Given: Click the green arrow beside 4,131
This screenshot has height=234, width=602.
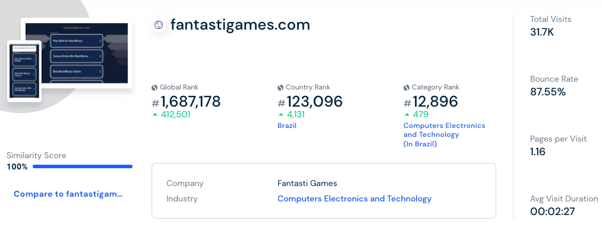Looking at the screenshot, I should pyautogui.click(x=281, y=114).
